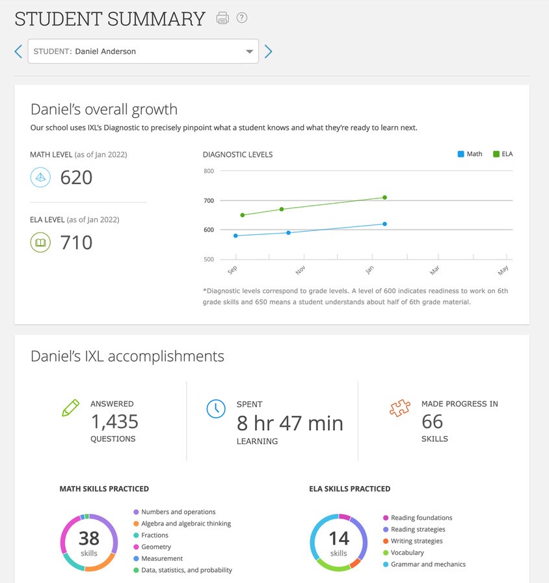549x583 pixels.
Task: Select Reading strategies legend entry
Action: pos(414,530)
